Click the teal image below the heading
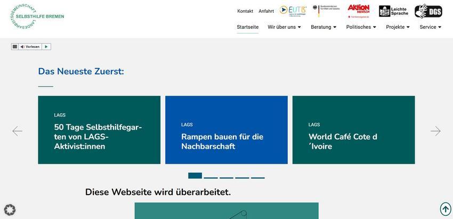 226,210
